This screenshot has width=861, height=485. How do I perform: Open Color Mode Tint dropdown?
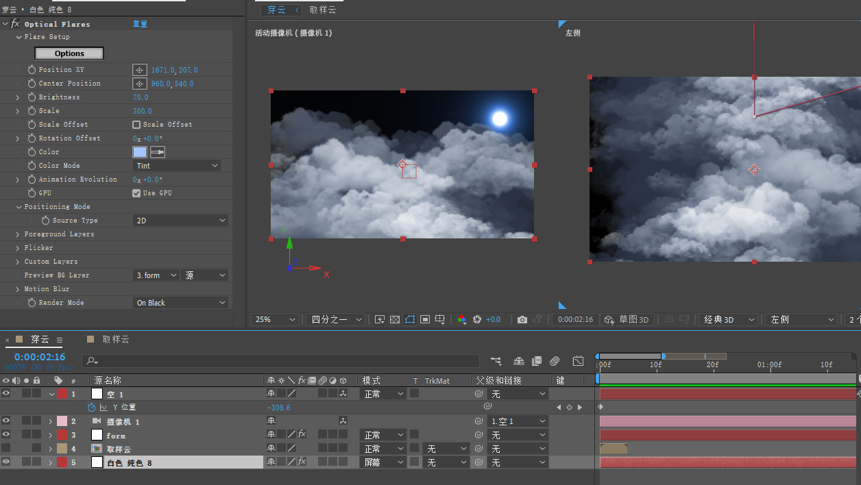click(x=177, y=166)
